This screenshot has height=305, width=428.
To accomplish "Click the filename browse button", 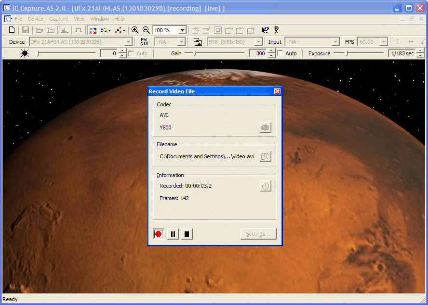I will pos(265,156).
